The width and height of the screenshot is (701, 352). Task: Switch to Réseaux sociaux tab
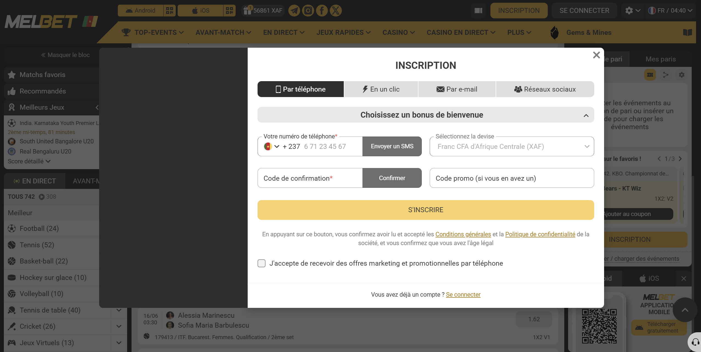(x=545, y=89)
